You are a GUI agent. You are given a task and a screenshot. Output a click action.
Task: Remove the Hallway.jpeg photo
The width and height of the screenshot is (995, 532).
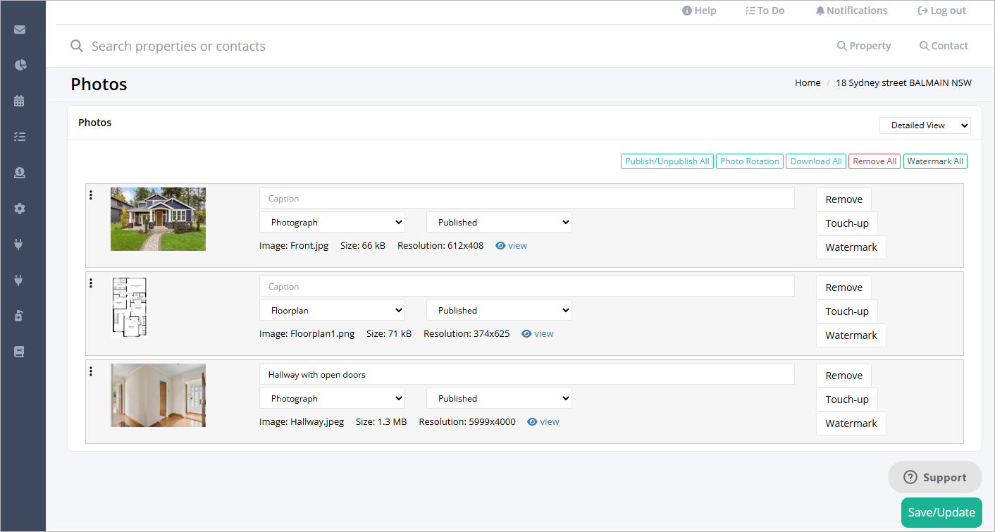[x=844, y=376]
